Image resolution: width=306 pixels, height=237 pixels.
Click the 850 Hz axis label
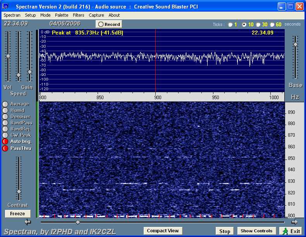pyautogui.click(x=100, y=97)
